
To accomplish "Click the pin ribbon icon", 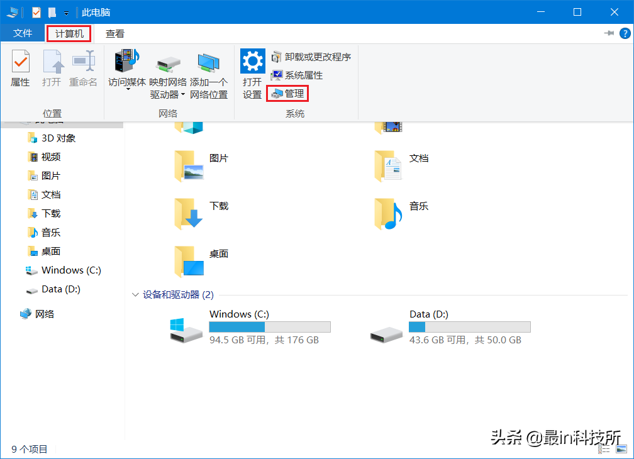I will pos(609,33).
